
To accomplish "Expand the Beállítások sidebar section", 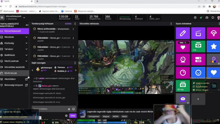I will [14, 55].
